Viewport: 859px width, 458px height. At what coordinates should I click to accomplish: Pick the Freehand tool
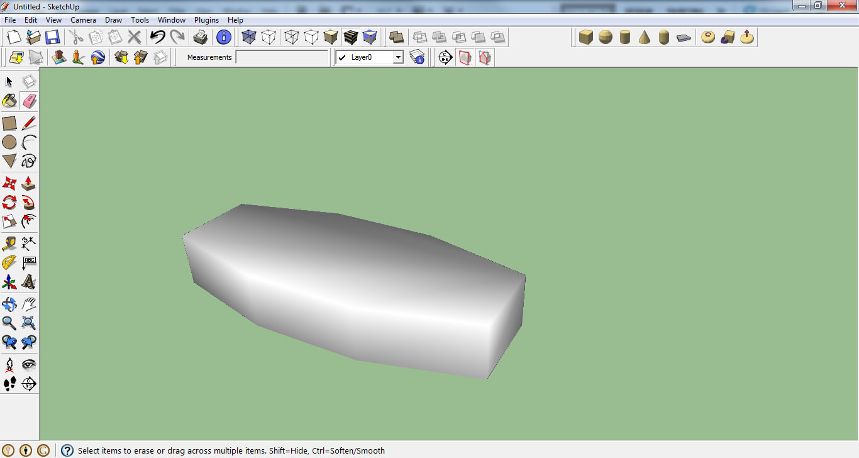pos(29,161)
